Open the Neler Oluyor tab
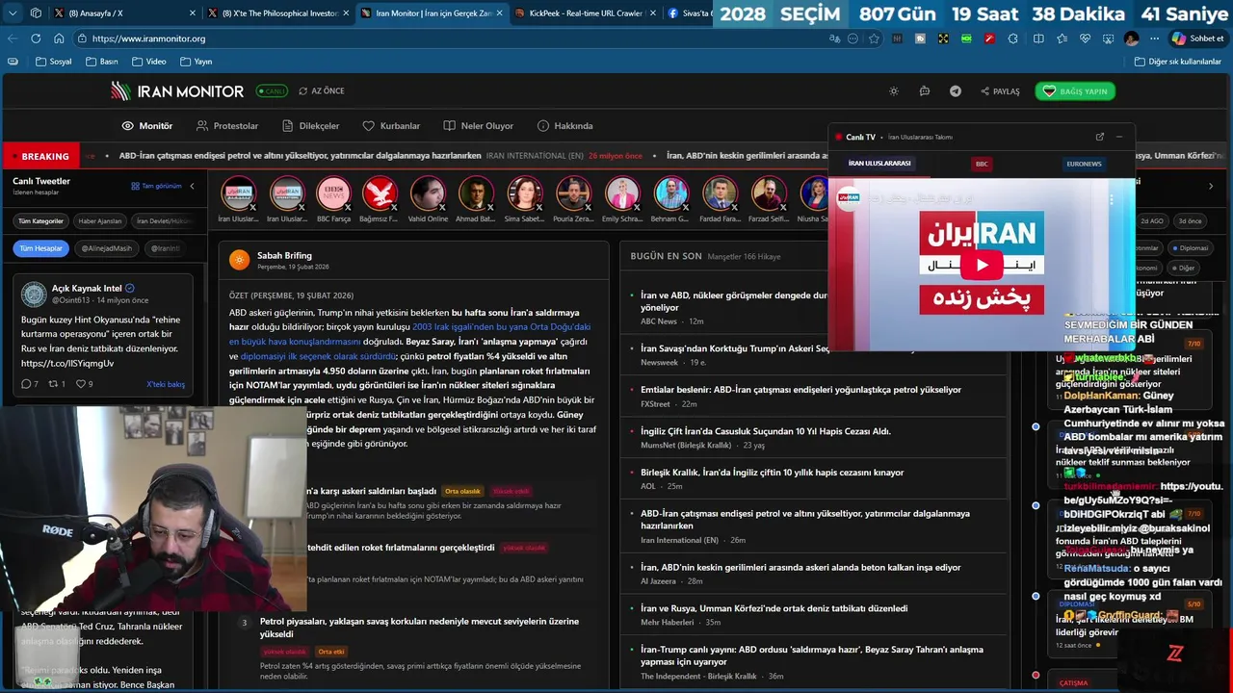This screenshot has height=693, width=1233. click(x=479, y=126)
